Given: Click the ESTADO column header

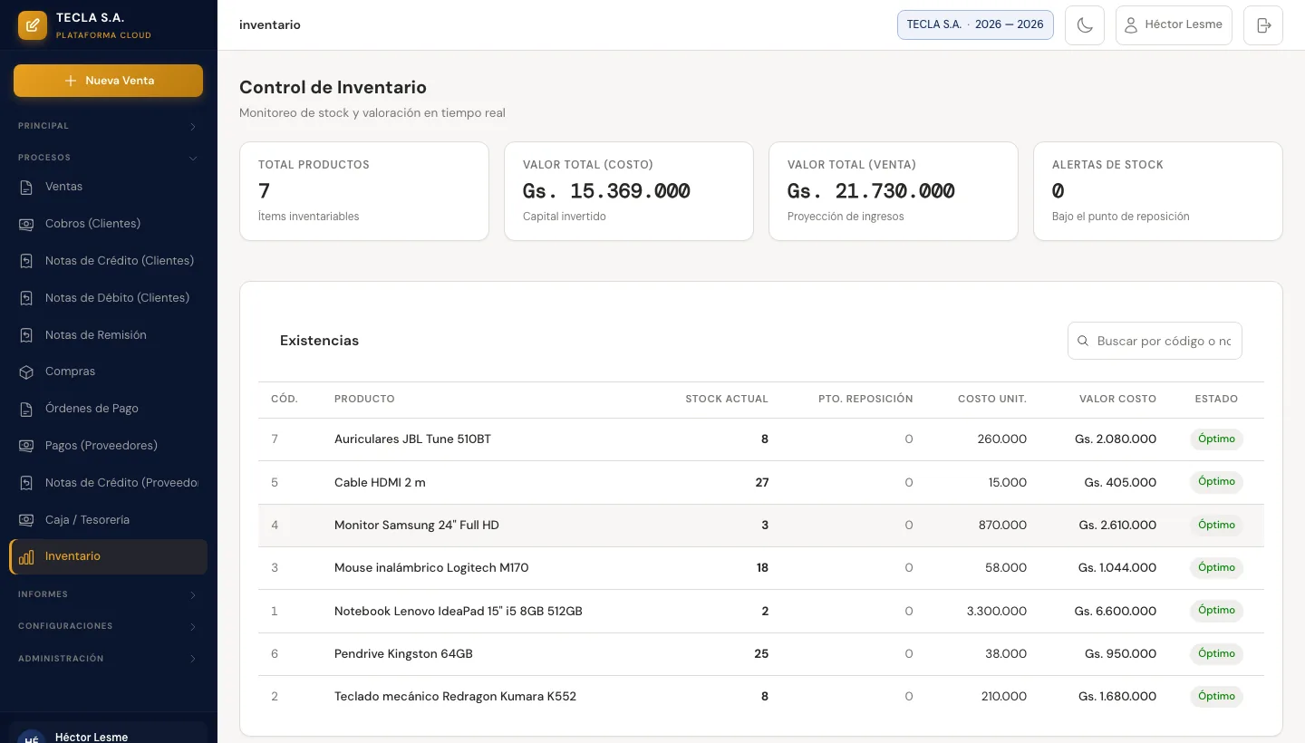Looking at the screenshot, I should pyautogui.click(x=1216, y=399).
